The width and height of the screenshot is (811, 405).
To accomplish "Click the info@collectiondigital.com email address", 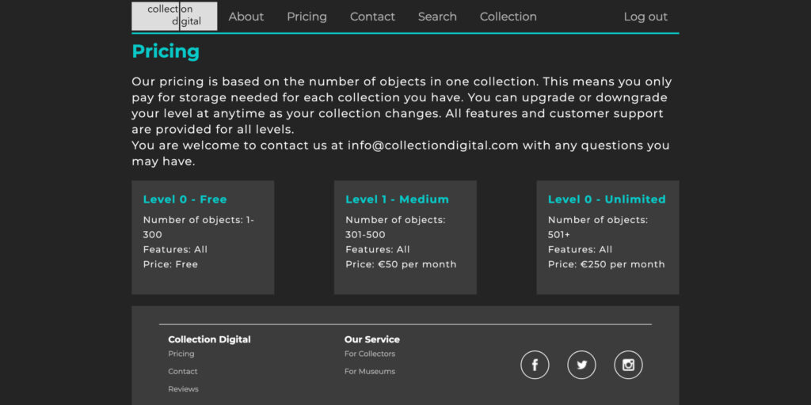I will pos(432,146).
